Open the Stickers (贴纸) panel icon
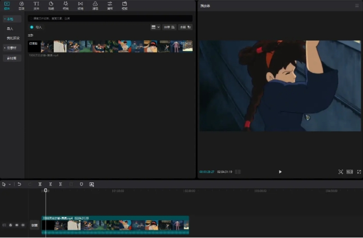This screenshot has height=238, width=363. click(x=51, y=5)
